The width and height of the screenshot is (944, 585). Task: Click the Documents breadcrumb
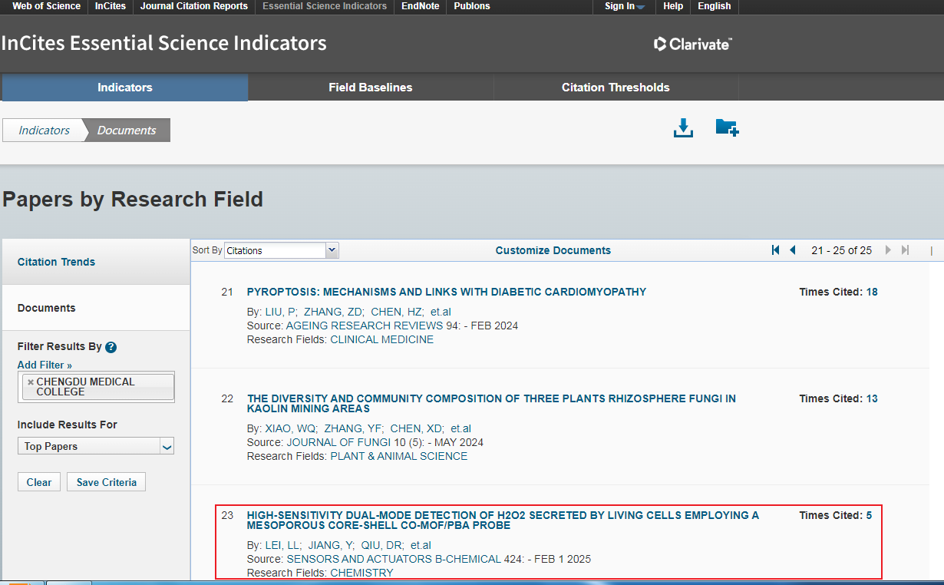pos(127,131)
